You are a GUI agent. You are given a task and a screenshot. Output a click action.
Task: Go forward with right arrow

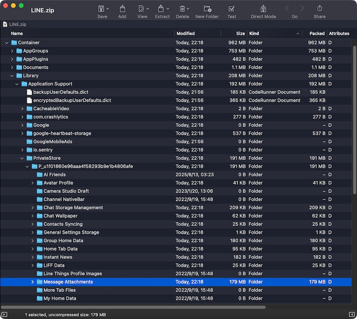click(302, 8)
